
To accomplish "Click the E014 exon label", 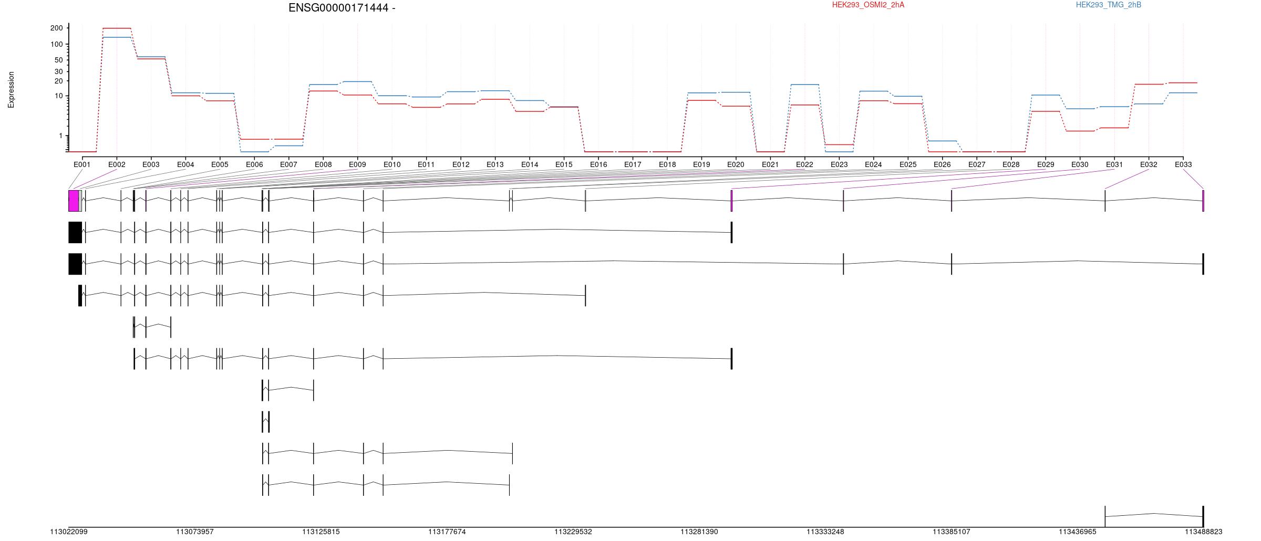I will tap(530, 164).
